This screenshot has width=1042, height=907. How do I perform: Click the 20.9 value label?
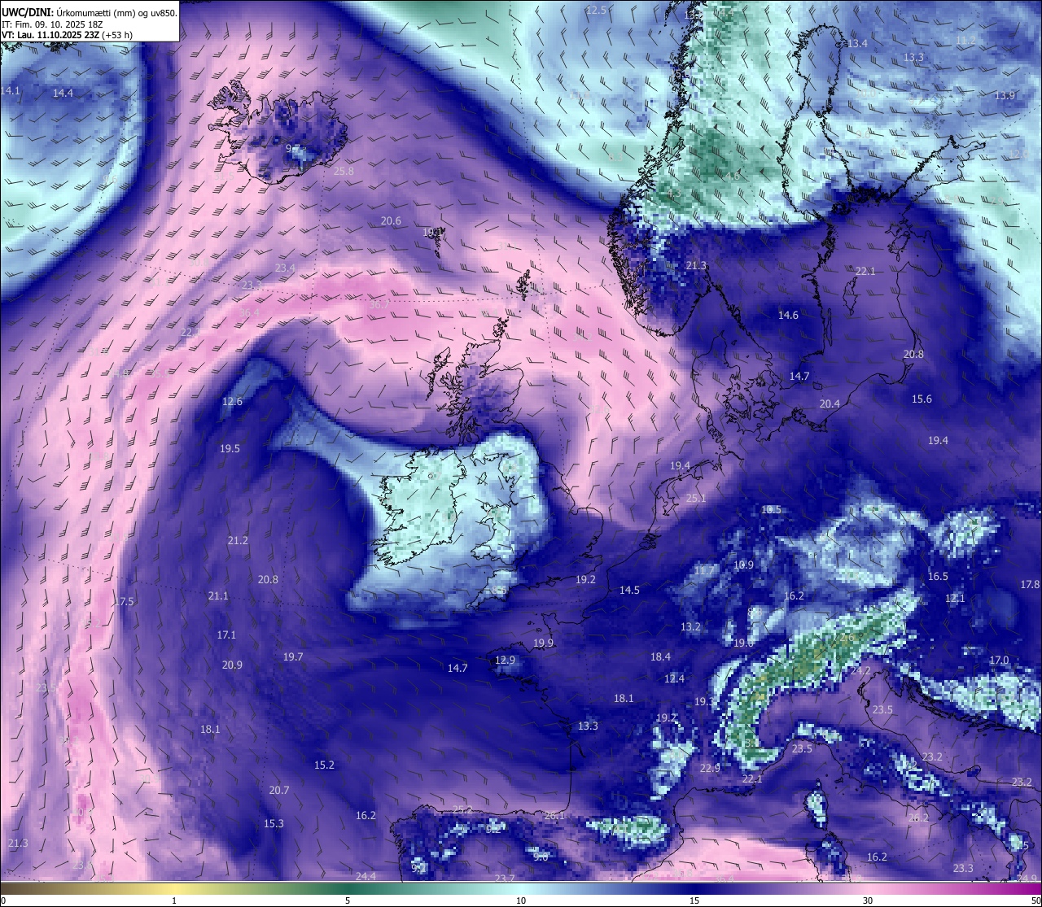pyautogui.click(x=232, y=665)
